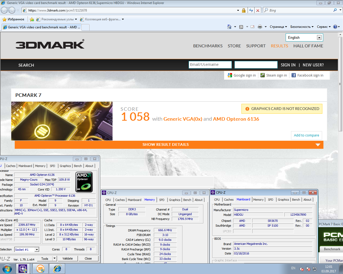Click the Bing search input field
343x274 pixels.
[x=300, y=10]
